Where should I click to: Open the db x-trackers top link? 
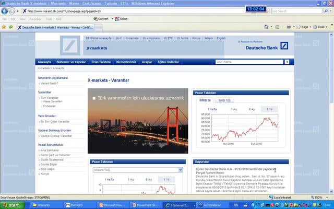coord(151,38)
